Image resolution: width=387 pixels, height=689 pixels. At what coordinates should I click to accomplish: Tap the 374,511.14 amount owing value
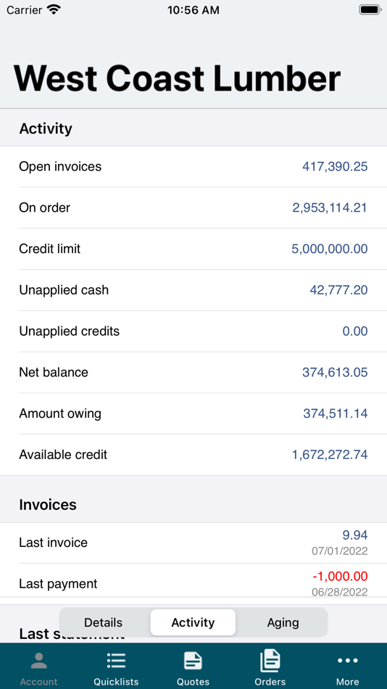335,413
